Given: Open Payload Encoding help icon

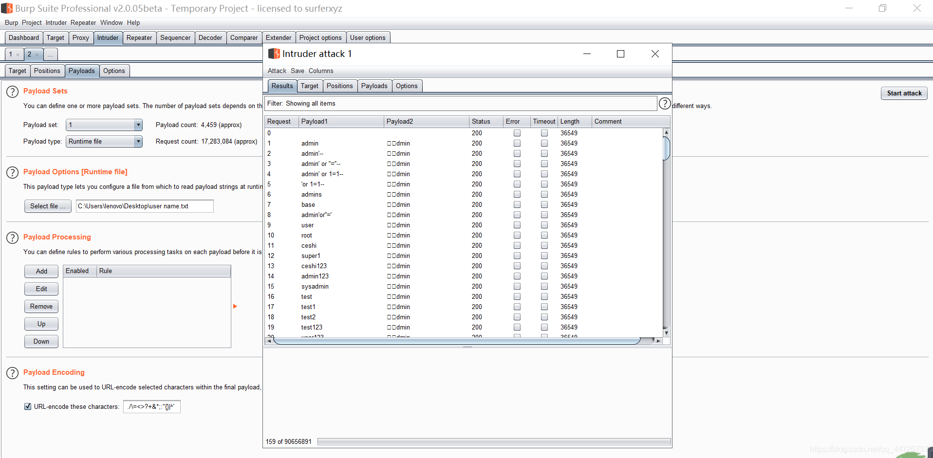Looking at the screenshot, I should pos(12,373).
